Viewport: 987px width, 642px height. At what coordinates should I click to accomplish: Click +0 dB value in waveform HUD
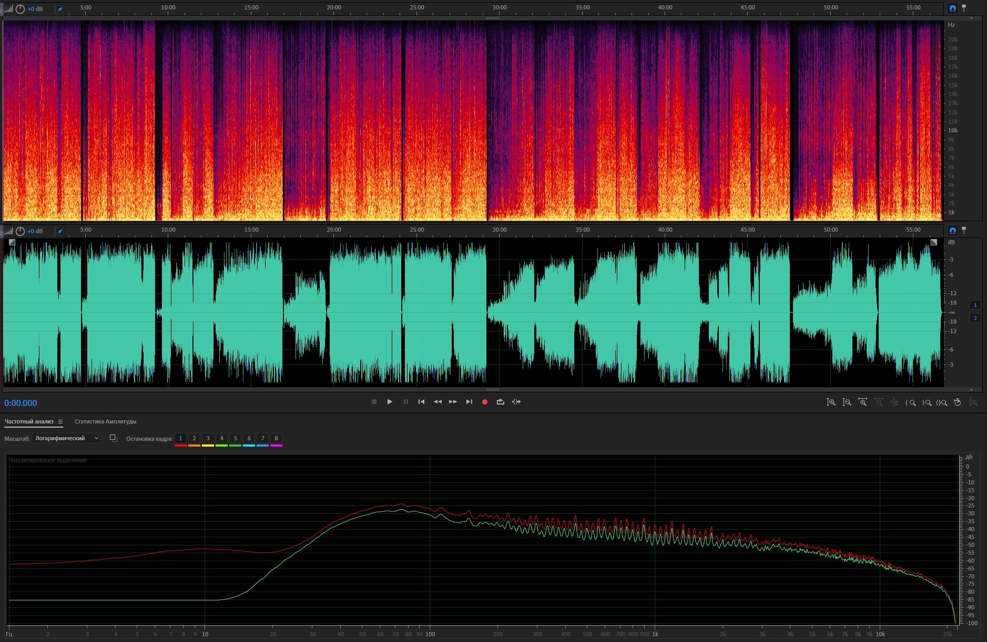click(x=35, y=231)
